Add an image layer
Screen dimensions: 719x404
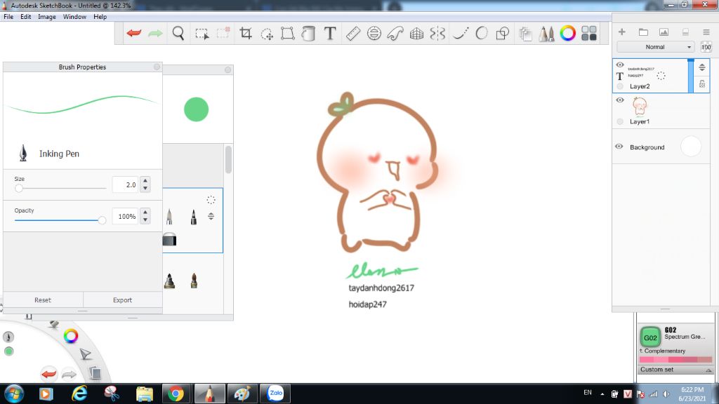(664, 32)
